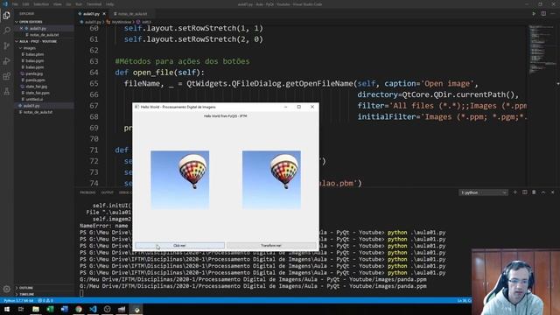
Task: Switch to the Output panel tab
Action: pos(107,192)
